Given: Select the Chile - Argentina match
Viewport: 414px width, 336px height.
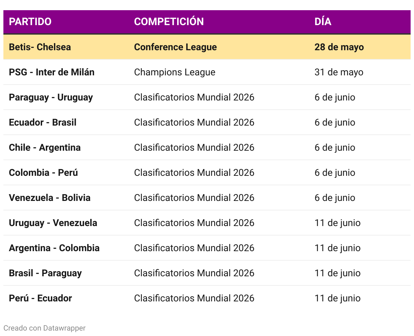Looking at the screenshot, I should pos(45,148).
